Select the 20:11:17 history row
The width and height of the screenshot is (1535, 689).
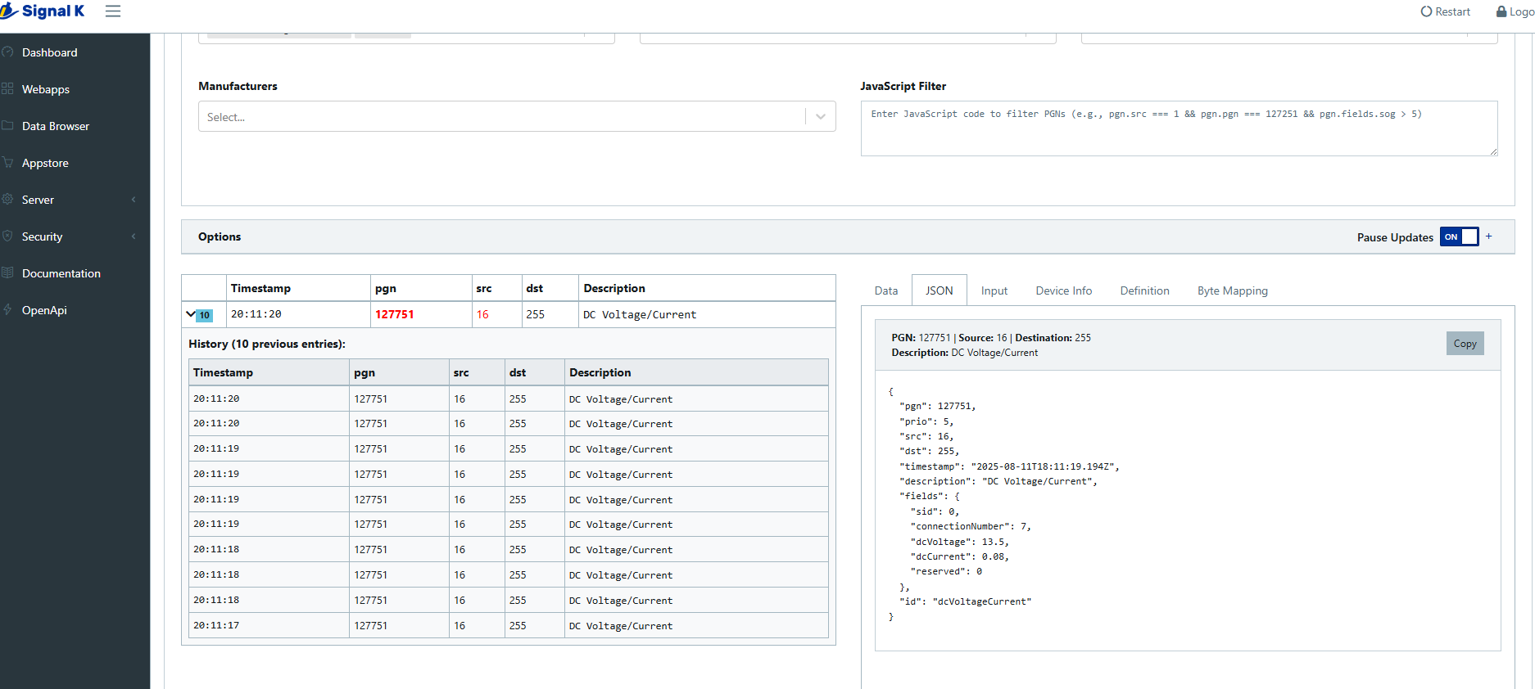508,625
